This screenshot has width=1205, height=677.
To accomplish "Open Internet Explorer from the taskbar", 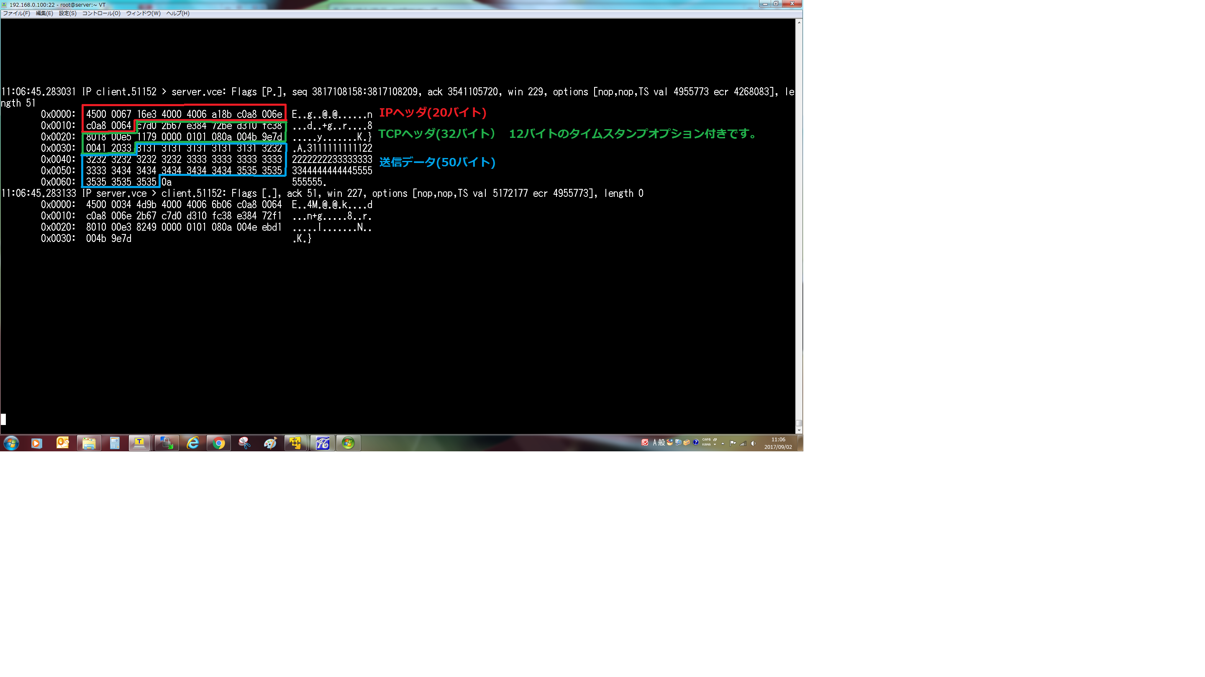I will tap(192, 443).
